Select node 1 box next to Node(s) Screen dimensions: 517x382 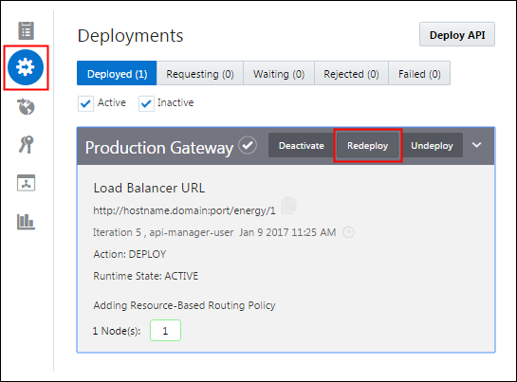[165, 330]
